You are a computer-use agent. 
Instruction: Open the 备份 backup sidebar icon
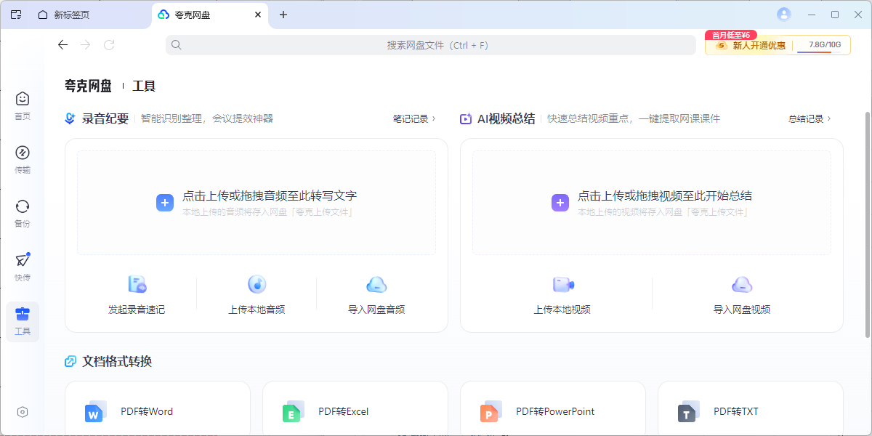[23, 206]
